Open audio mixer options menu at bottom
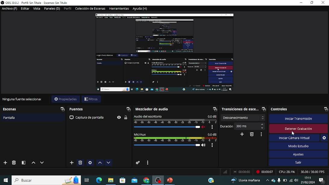This screenshot has width=329, height=185. (x=148, y=163)
